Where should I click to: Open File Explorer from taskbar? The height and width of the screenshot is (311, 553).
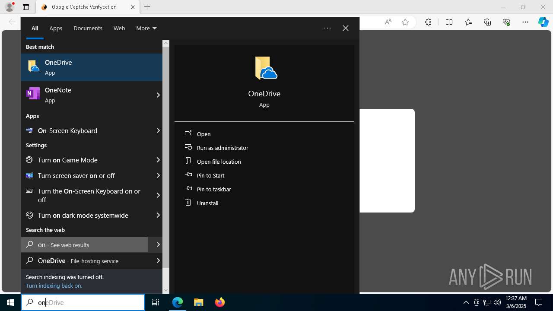pyautogui.click(x=199, y=302)
